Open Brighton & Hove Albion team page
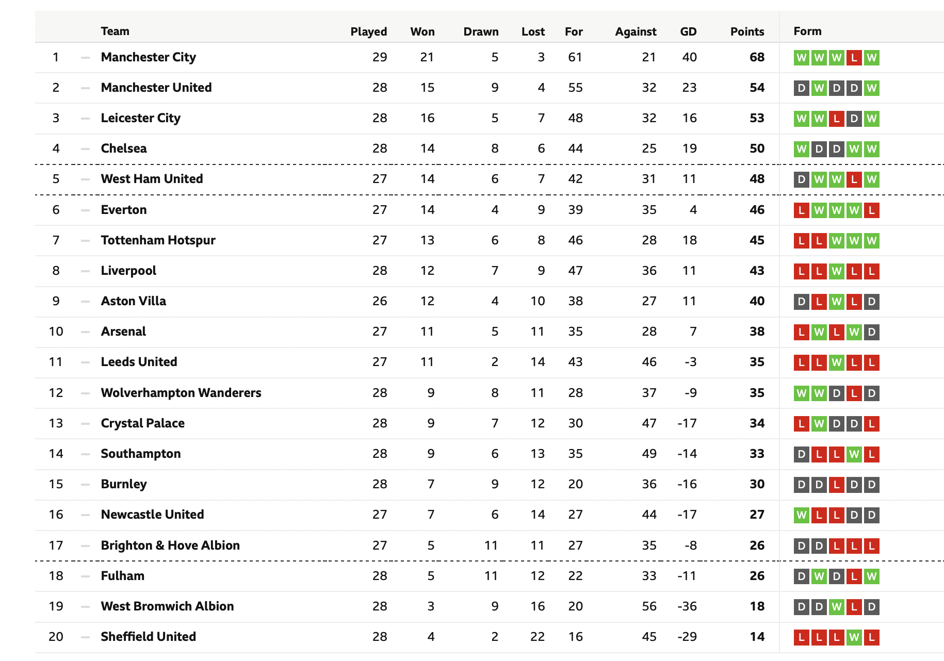The width and height of the screenshot is (944, 661). click(x=170, y=546)
